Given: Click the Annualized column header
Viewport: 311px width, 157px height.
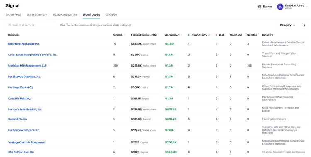Looking at the screenshot, I should coord(172,35).
